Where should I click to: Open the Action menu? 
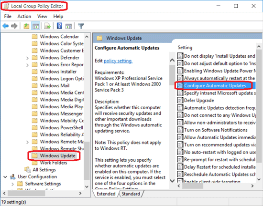[24, 16]
